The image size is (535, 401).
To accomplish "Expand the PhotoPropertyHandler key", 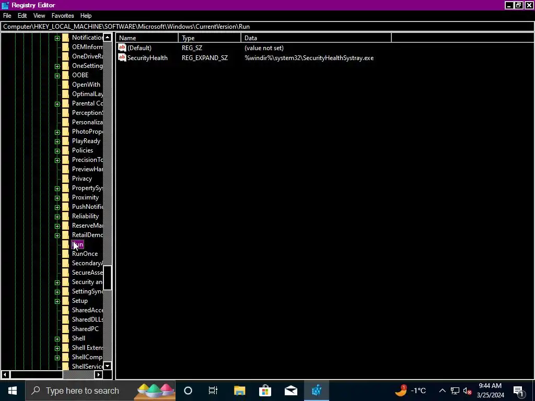I will pos(57,132).
